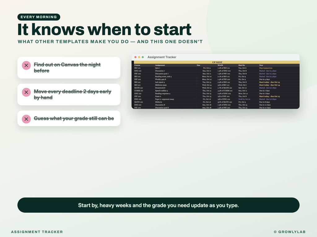Image resolution: width=317 pixels, height=237 pixels.
Task: Select the "Reading response 4" assignment cell
Action: (163, 94)
